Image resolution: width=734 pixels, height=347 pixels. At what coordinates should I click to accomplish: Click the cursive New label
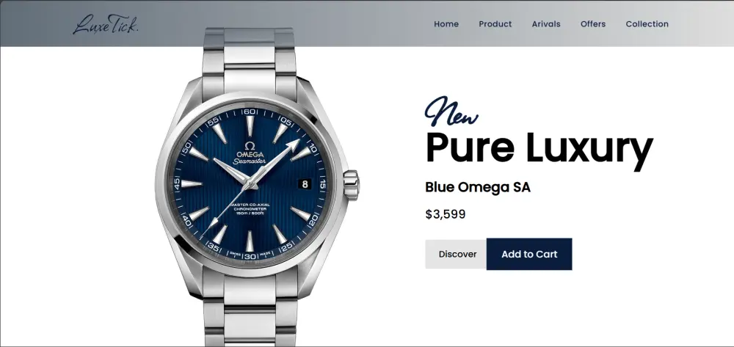coord(451,112)
